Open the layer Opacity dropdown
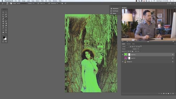This screenshot has width=176, height=99. 141,49
